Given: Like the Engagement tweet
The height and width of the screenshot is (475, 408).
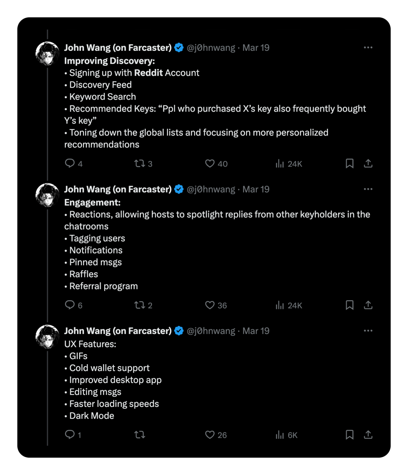Looking at the screenshot, I should (210, 305).
